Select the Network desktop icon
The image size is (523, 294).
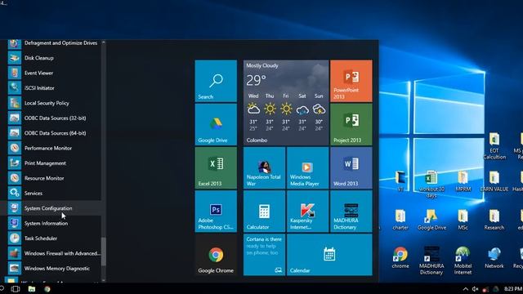(x=494, y=258)
